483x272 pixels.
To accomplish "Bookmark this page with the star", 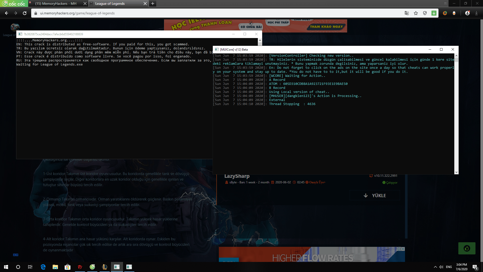I will tap(416, 13).
